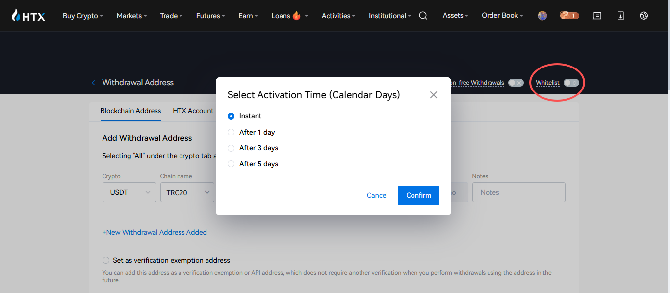This screenshot has width=670, height=293.
Task: Go back using Withdrawal Address arrow
Action: (x=93, y=83)
